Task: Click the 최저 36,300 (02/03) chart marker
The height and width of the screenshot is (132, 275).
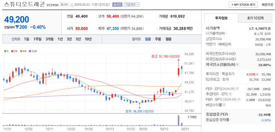Action: 139,111
